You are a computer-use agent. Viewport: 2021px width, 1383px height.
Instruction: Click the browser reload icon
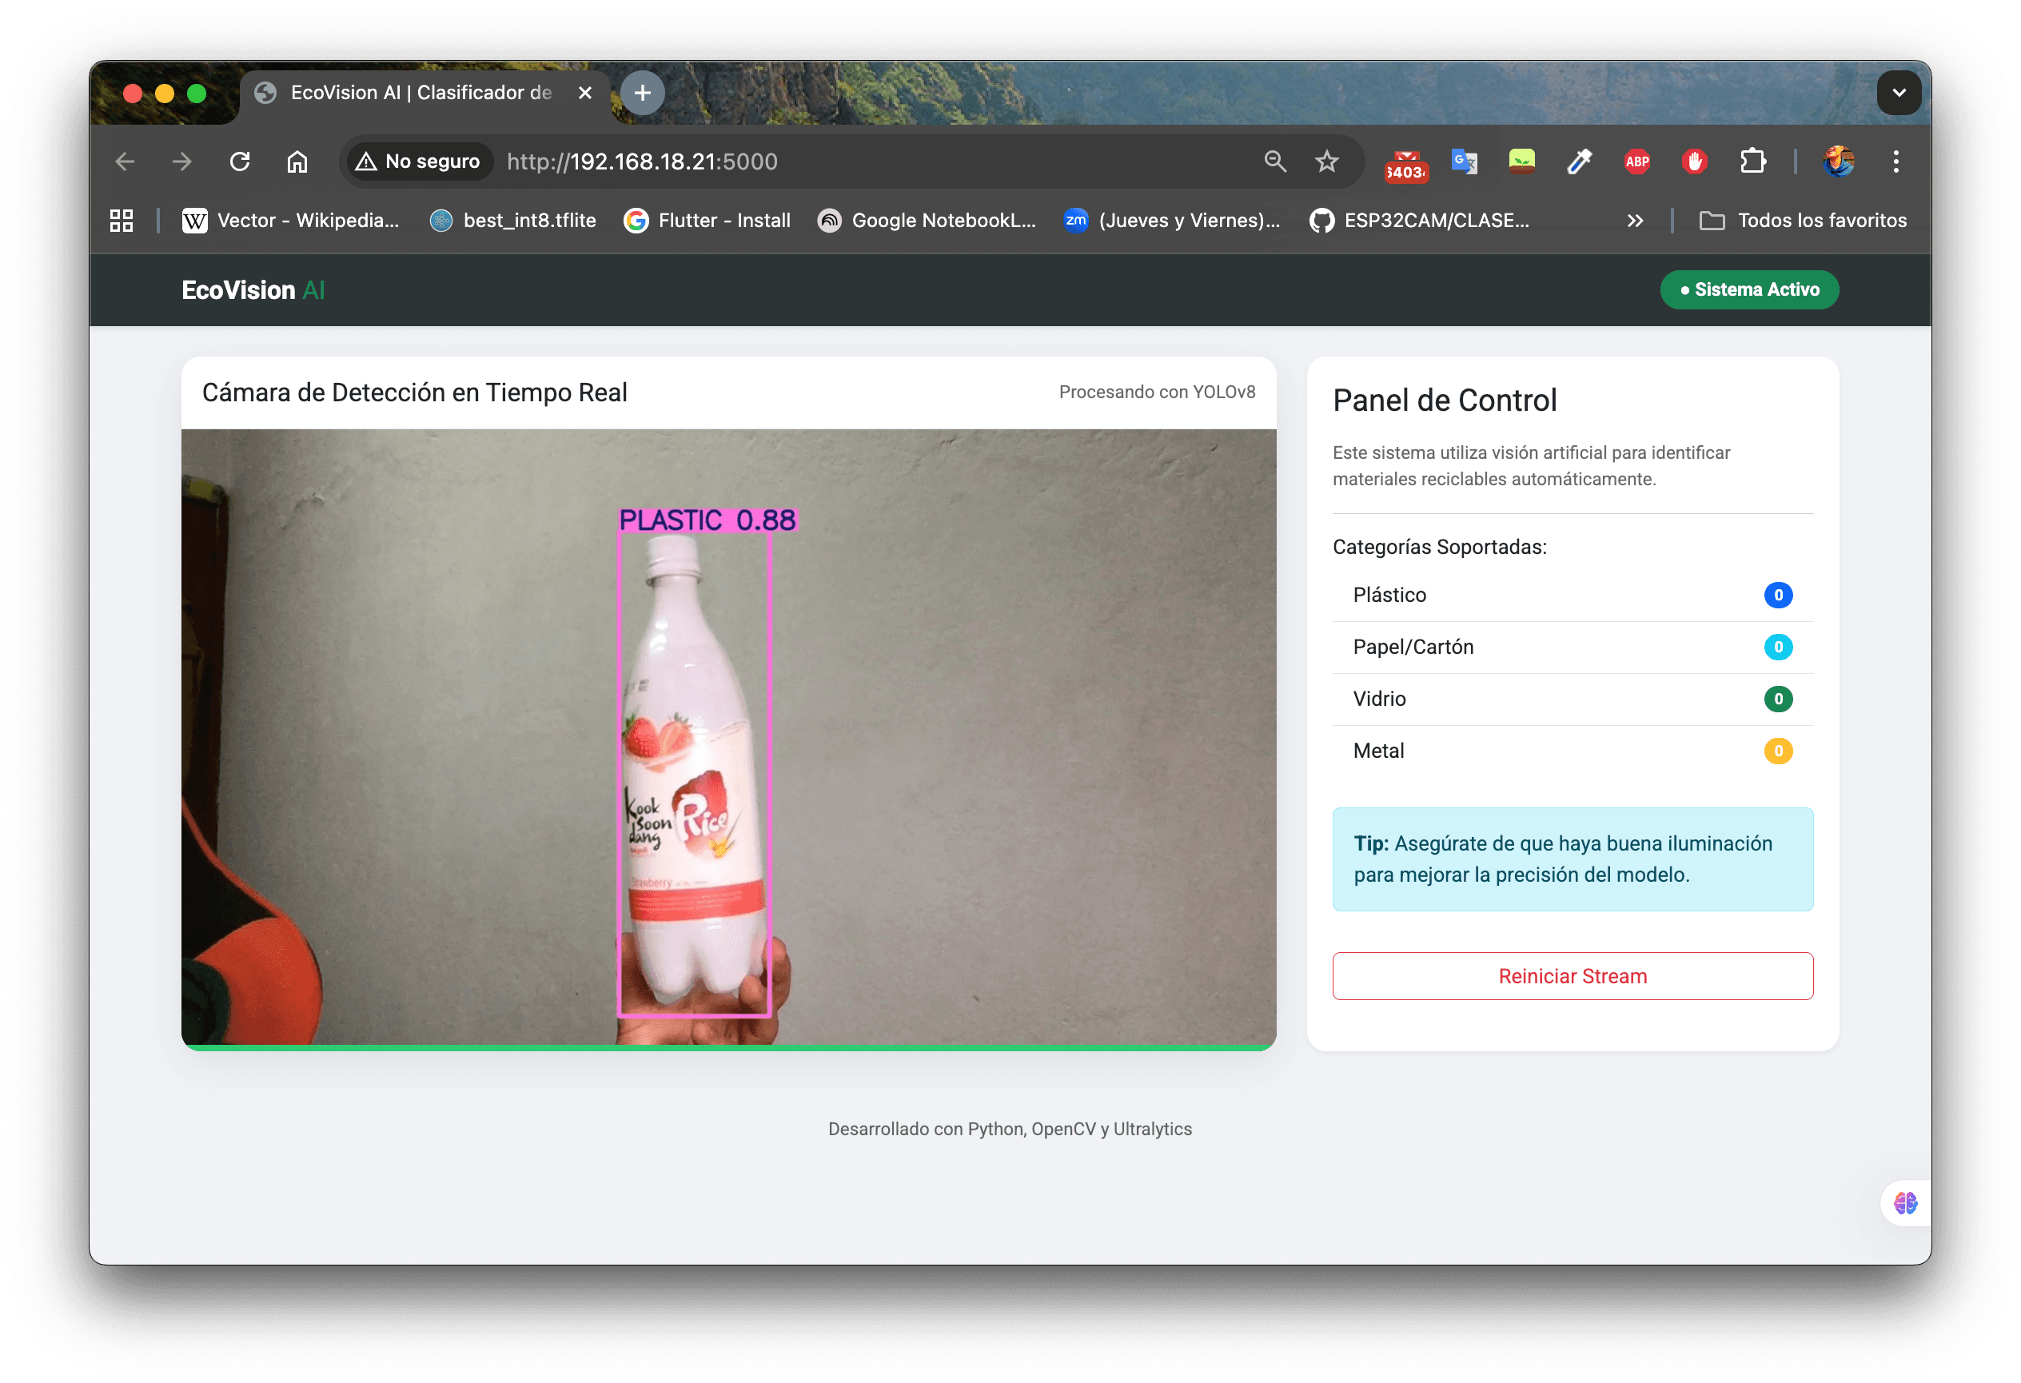(x=239, y=161)
